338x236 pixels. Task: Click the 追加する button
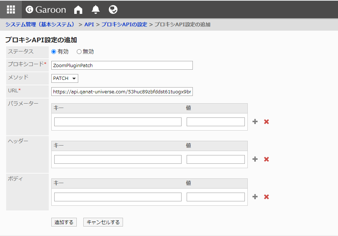[64, 222]
